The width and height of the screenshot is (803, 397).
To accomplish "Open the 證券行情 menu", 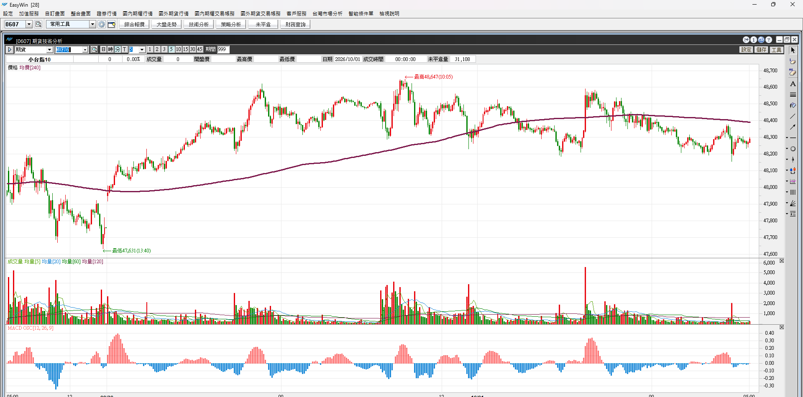I will click(x=107, y=13).
